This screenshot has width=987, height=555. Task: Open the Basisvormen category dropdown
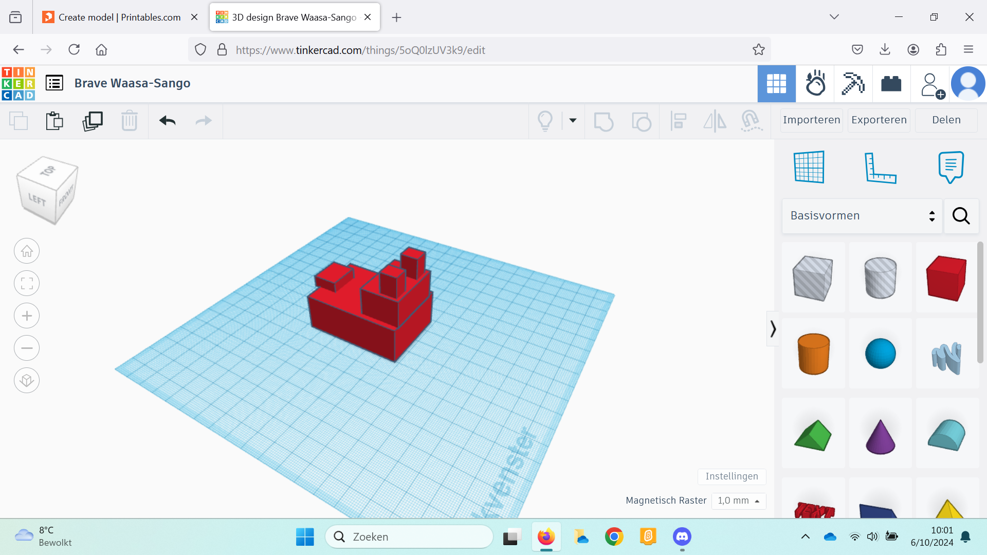tap(862, 215)
